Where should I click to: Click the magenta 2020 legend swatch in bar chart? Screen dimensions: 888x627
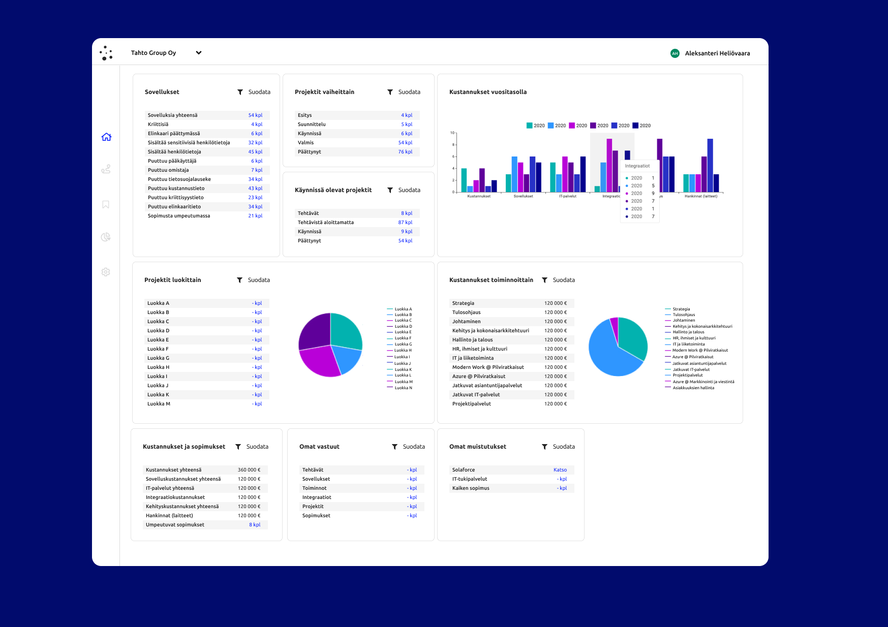(x=572, y=126)
